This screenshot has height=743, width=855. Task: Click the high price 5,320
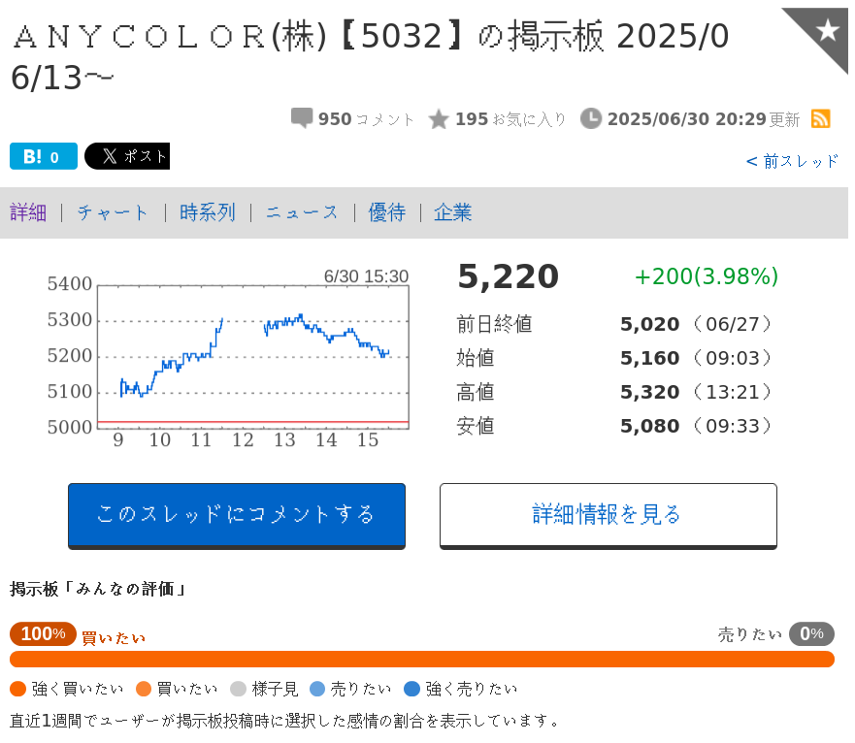[650, 392]
